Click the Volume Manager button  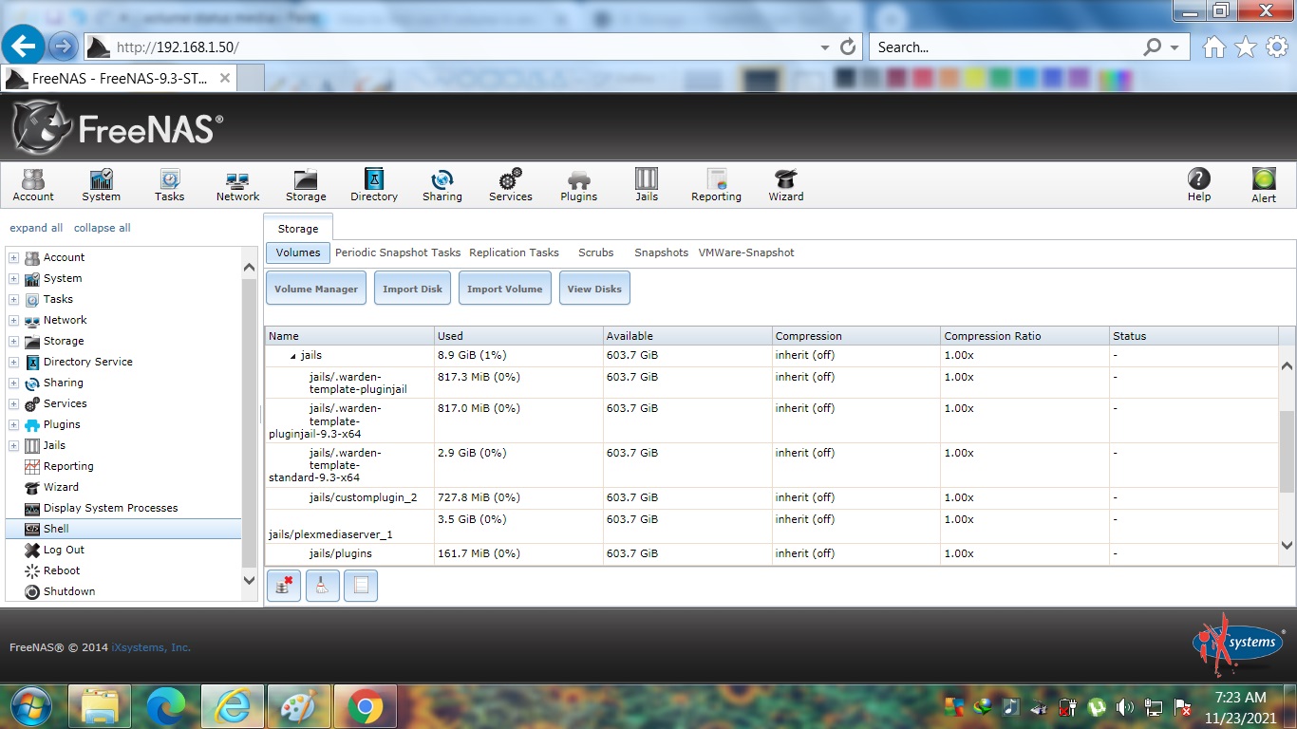[x=316, y=289]
